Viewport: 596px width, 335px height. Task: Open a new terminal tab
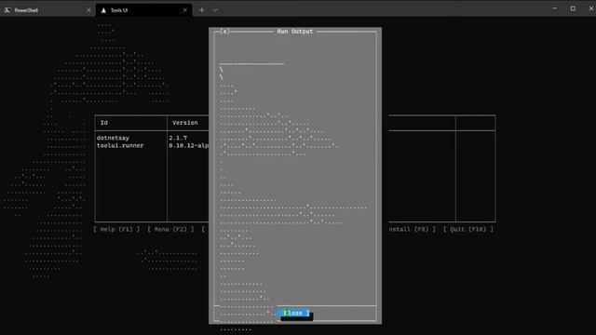[202, 10]
